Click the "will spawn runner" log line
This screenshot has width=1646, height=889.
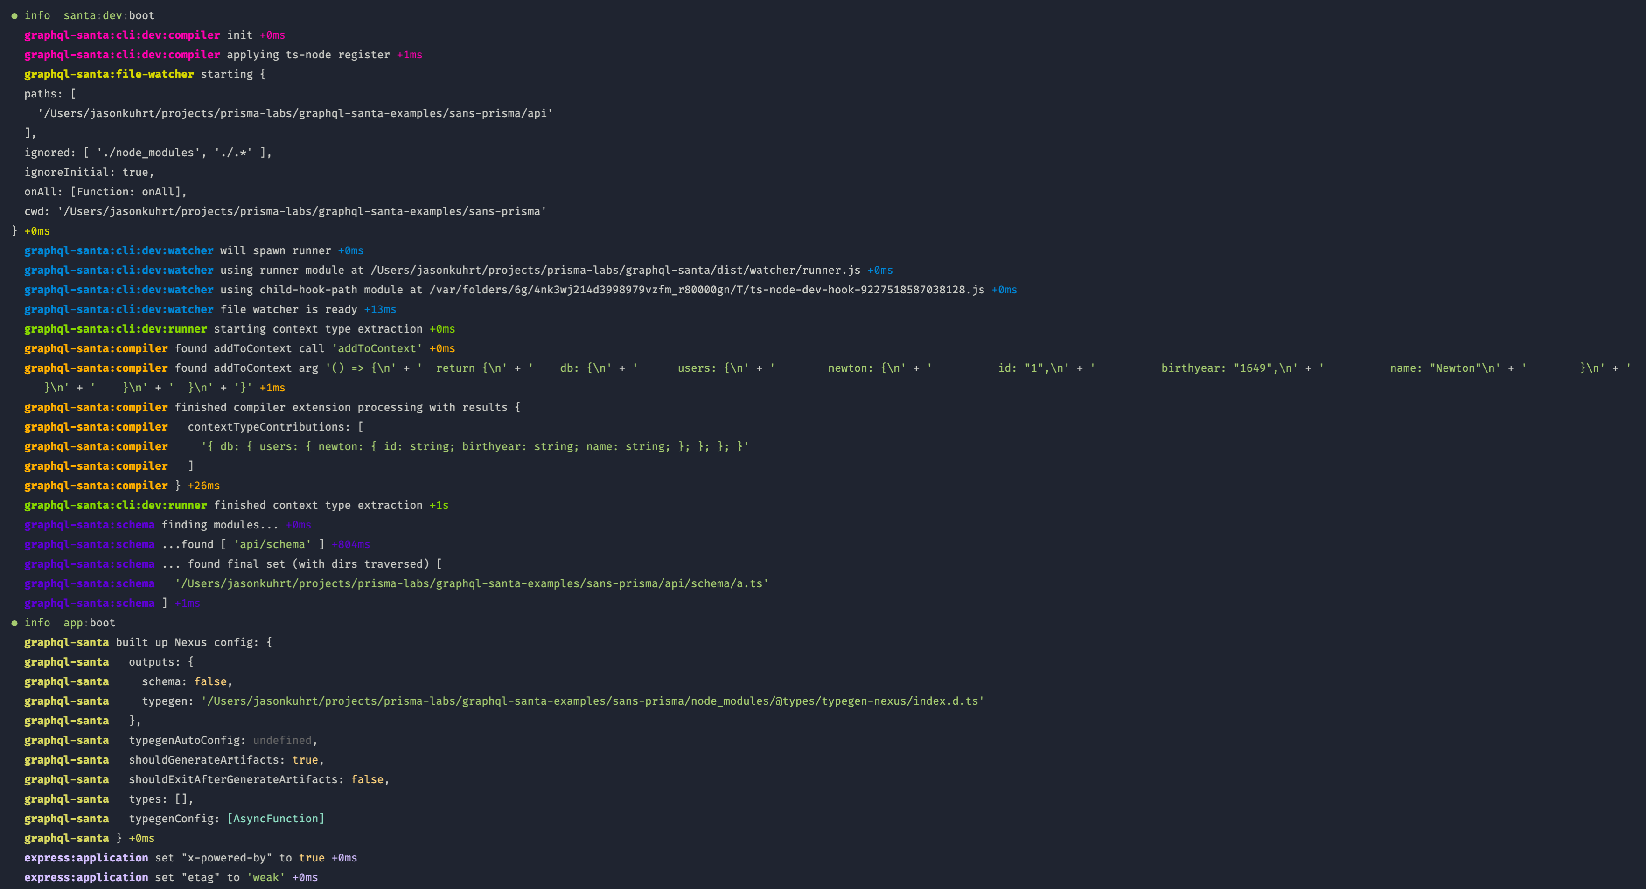pos(275,251)
